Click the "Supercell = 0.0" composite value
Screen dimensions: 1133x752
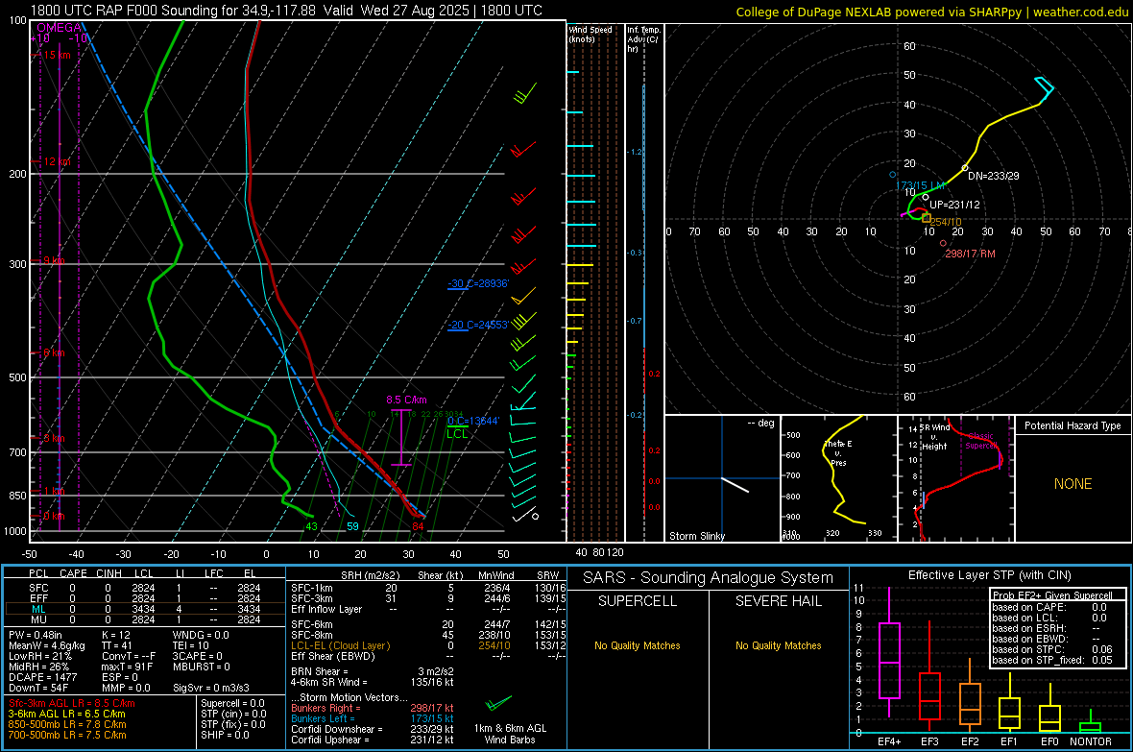[232, 703]
